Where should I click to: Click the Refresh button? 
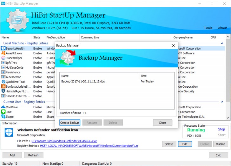33,155
